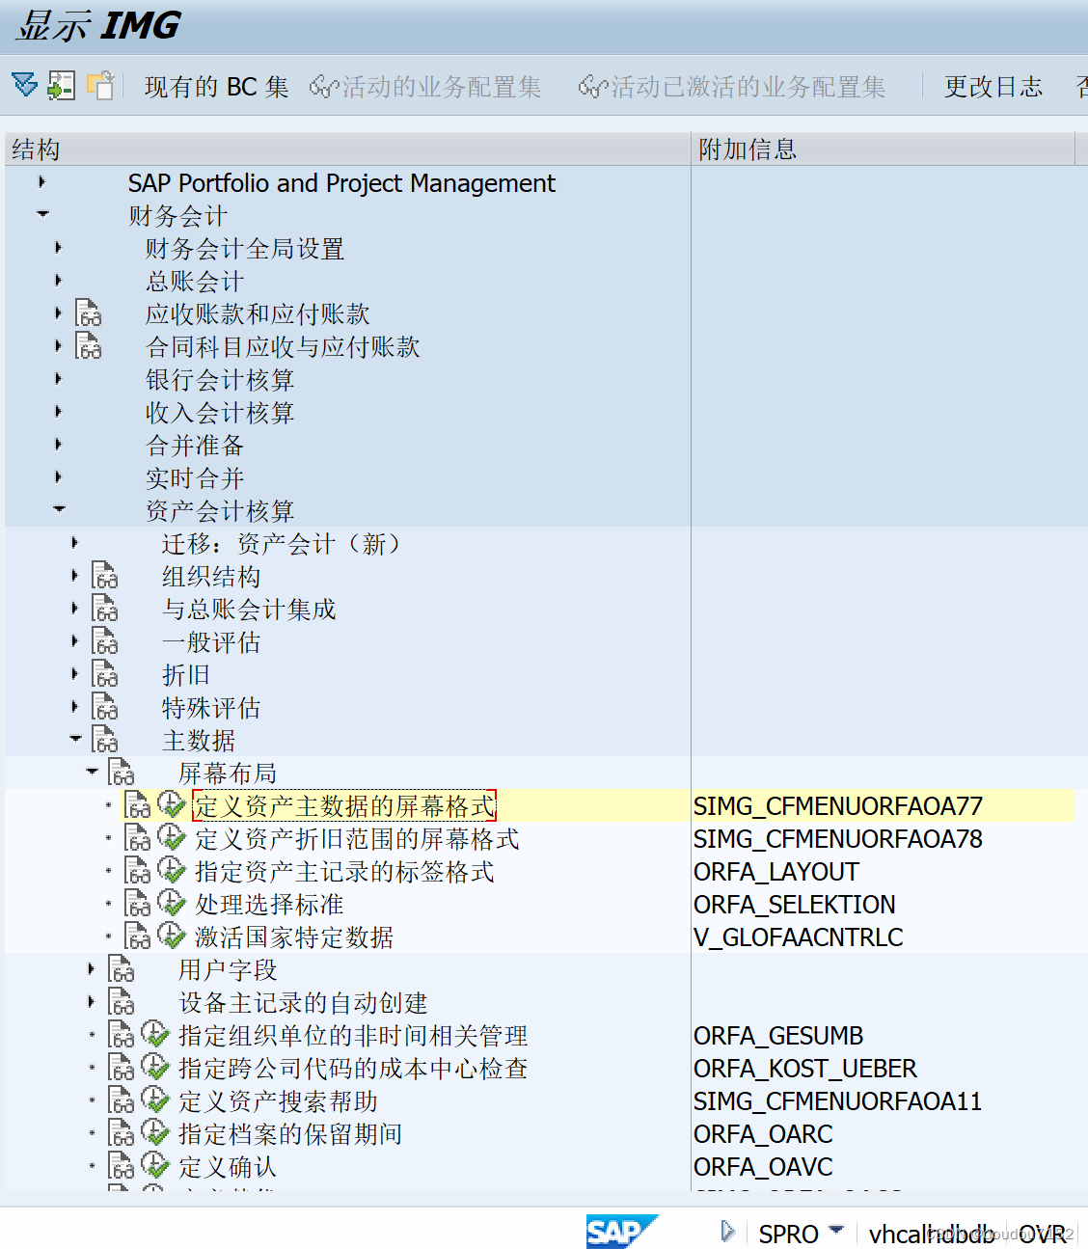1088x1249 pixels.
Task: Open documentation icon for 与总账会计集成
Action: pyautogui.click(x=105, y=609)
